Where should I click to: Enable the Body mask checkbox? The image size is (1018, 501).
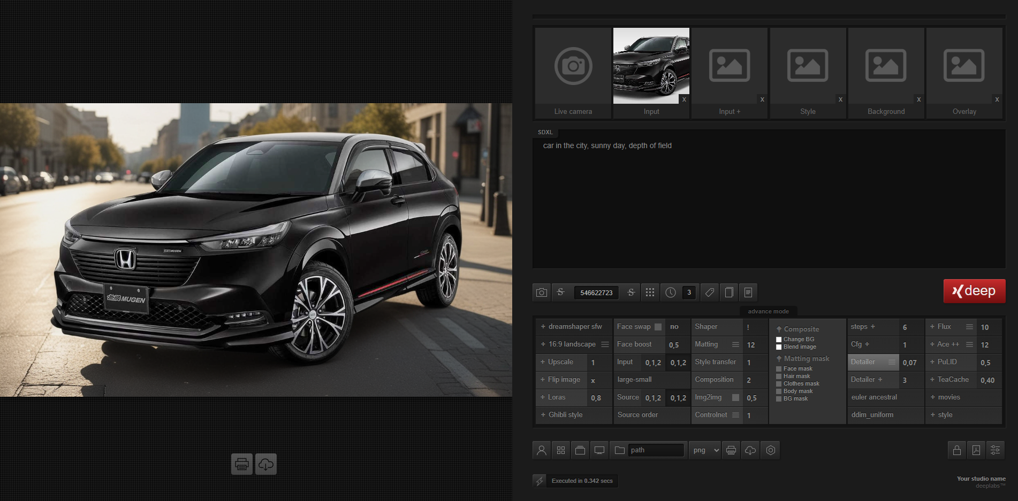click(x=779, y=391)
